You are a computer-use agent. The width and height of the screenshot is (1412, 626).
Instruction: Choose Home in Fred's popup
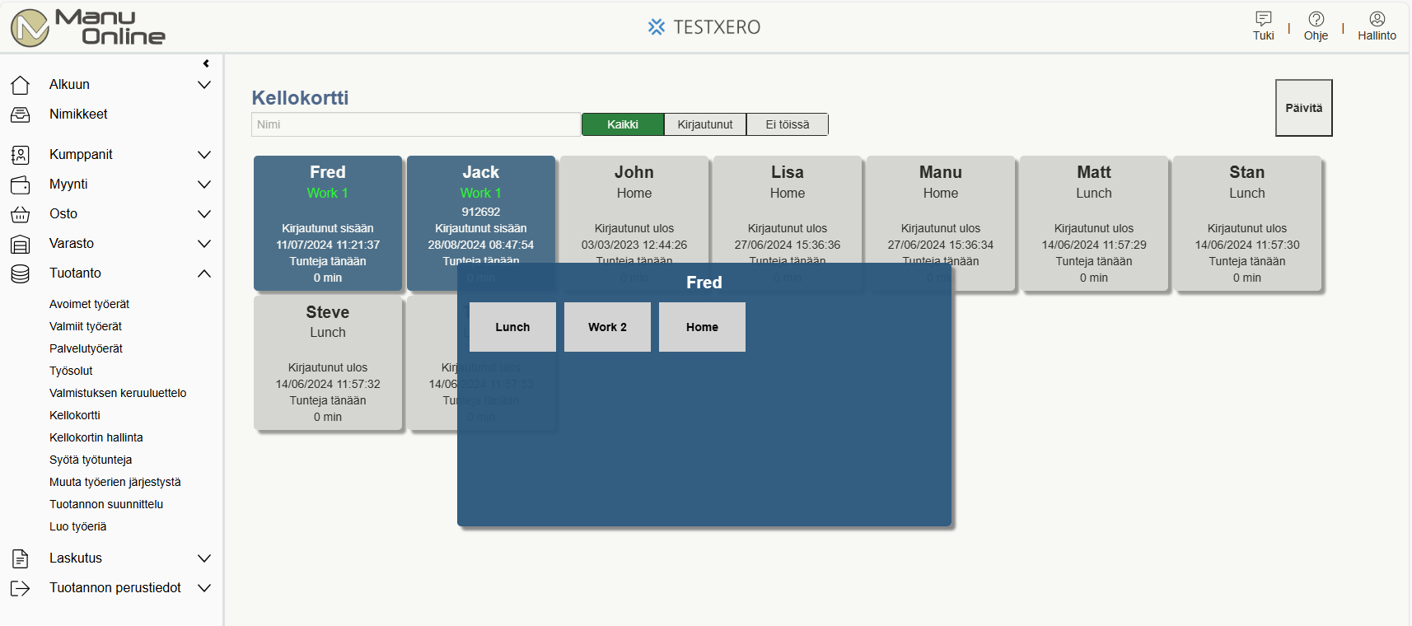click(702, 327)
